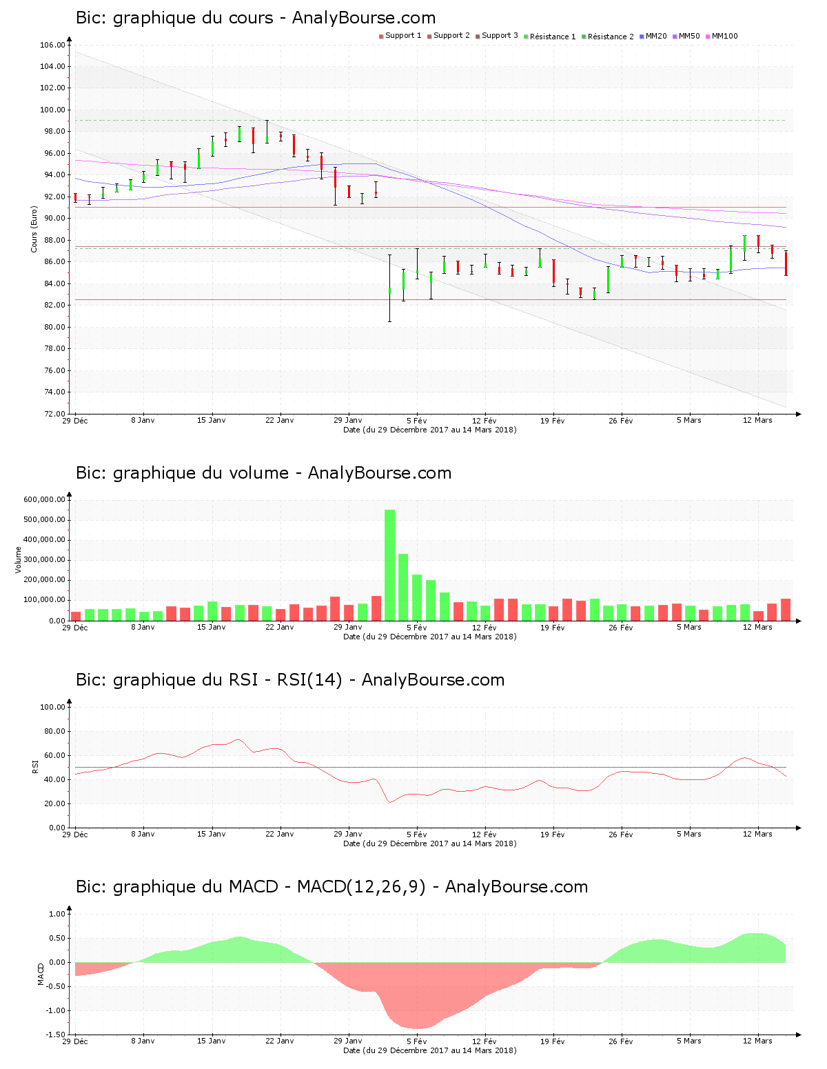
Task: Click the date range caption under price chart
Action: pos(430,430)
